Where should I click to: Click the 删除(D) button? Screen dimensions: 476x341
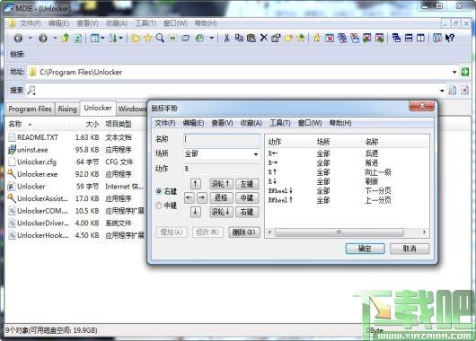tap(244, 232)
